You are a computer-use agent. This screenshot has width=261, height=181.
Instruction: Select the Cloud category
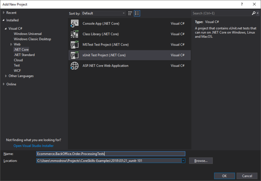pos(18,60)
